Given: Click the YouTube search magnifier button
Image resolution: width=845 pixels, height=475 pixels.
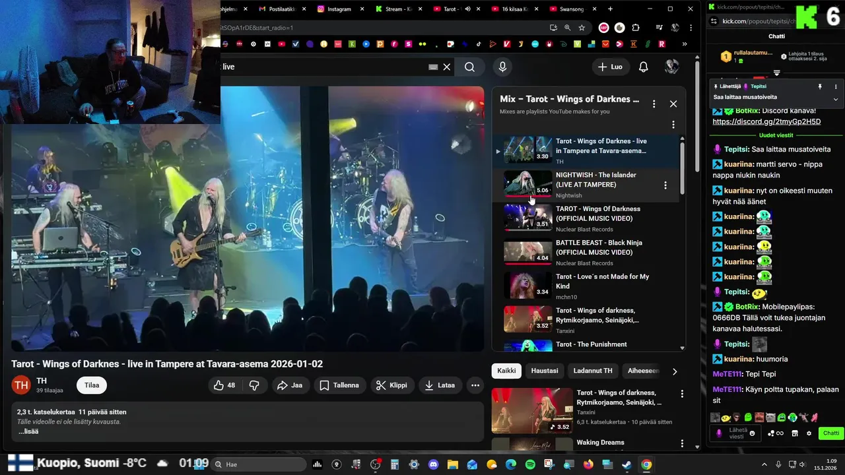Looking at the screenshot, I should pos(469,67).
